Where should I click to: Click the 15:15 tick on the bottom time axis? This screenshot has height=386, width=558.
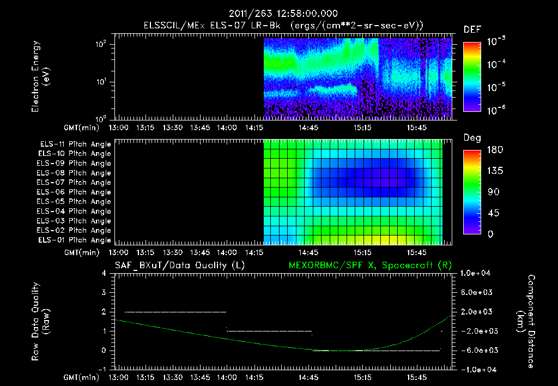362,377
